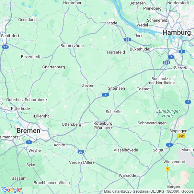The image size is (194, 194).
Task: Click the A27 shield near Verden (Aller)
Action: pyautogui.click(x=81, y=152)
